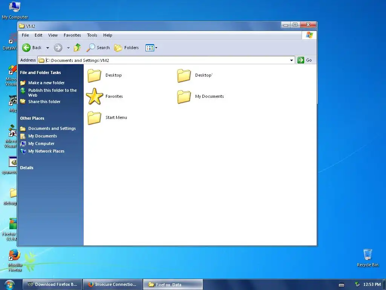This screenshot has width=386, height=290.
Task: Click Make a new folder link
Action: coord(46,83)
